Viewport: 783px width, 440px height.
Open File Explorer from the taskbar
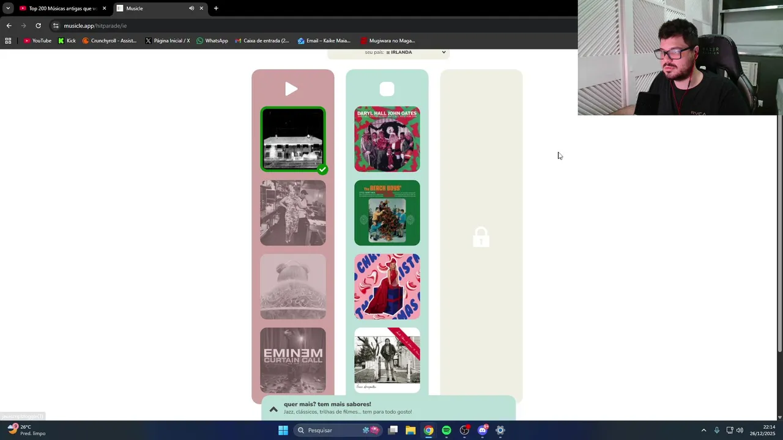pos(410,430)
